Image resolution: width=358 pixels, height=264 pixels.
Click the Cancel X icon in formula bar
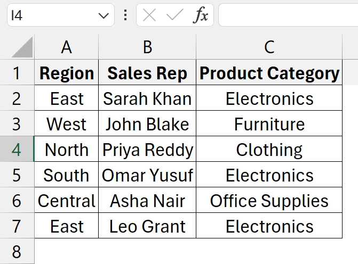(150, 15)
